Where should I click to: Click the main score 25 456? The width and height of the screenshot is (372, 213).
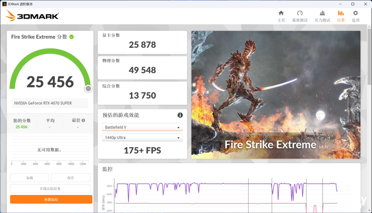(50, 82)
